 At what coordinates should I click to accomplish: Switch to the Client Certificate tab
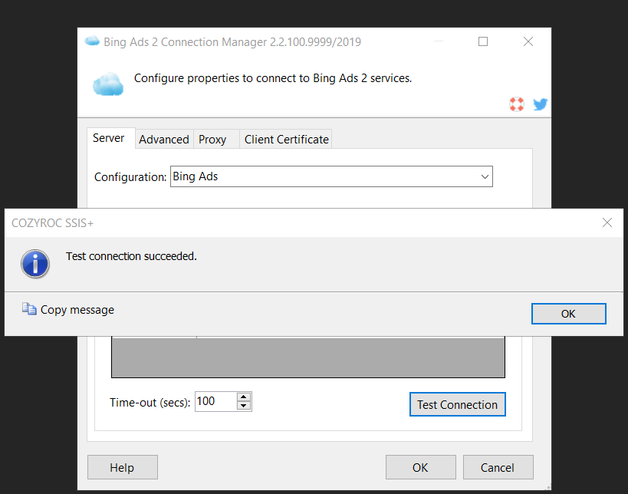[286, 140]
